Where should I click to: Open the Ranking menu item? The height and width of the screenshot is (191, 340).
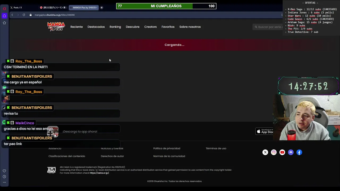point(115,27)
